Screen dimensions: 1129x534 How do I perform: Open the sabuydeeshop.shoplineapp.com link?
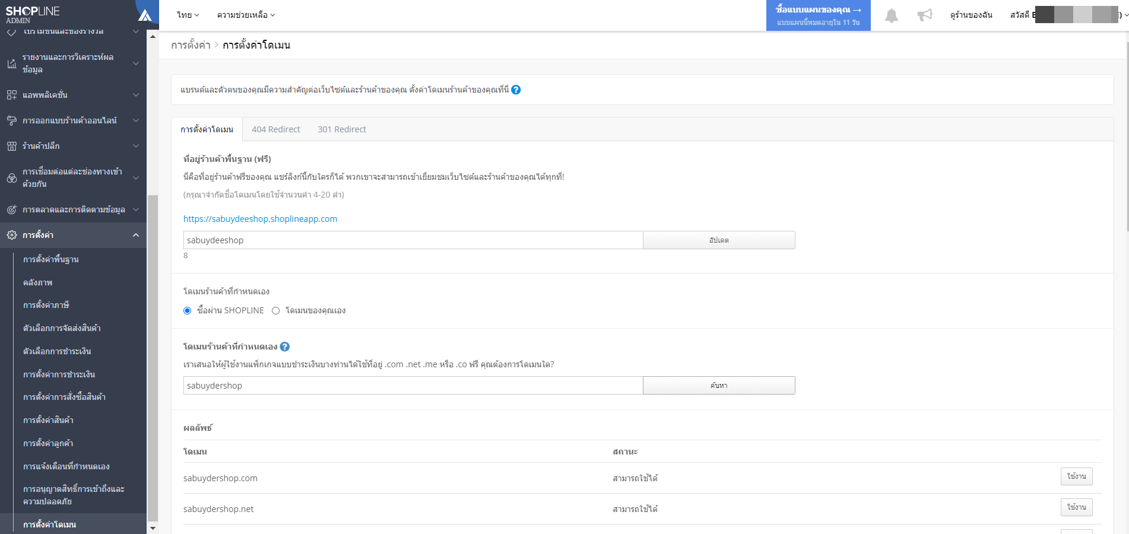260,219
